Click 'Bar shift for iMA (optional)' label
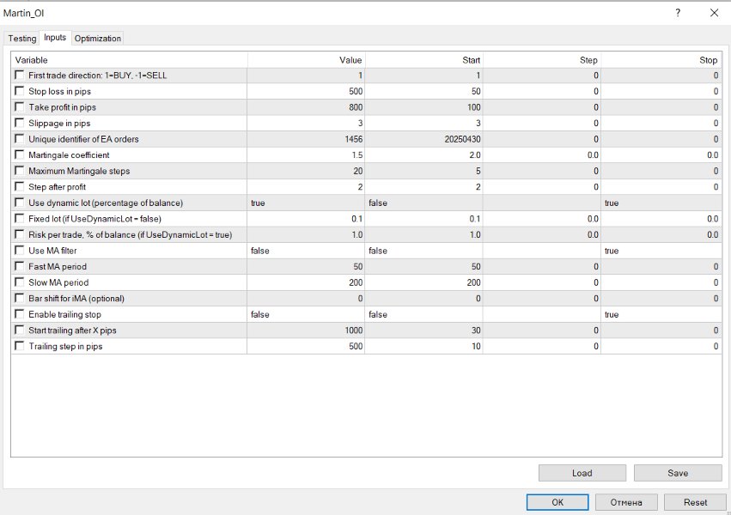This screenshot has width=731, height=515. coord(76,299)
